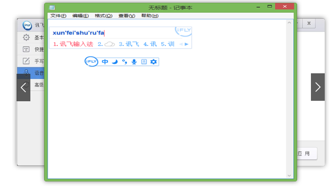Select candidate 1 讯飞输入法
The height and width of the screenshot is (186, 333).
click(x=73, y=44)
